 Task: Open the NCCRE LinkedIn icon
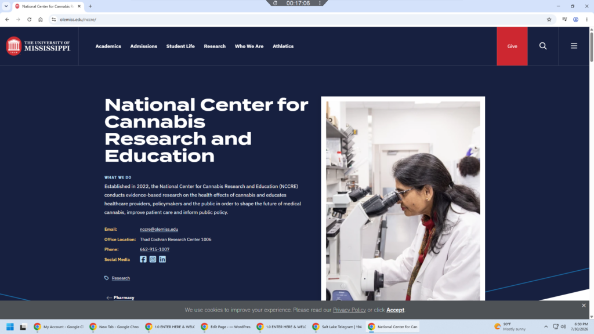click(x=162, y=259)
